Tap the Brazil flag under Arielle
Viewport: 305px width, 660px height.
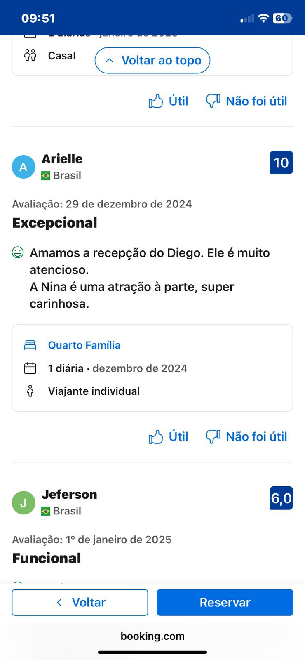[46, 176]
